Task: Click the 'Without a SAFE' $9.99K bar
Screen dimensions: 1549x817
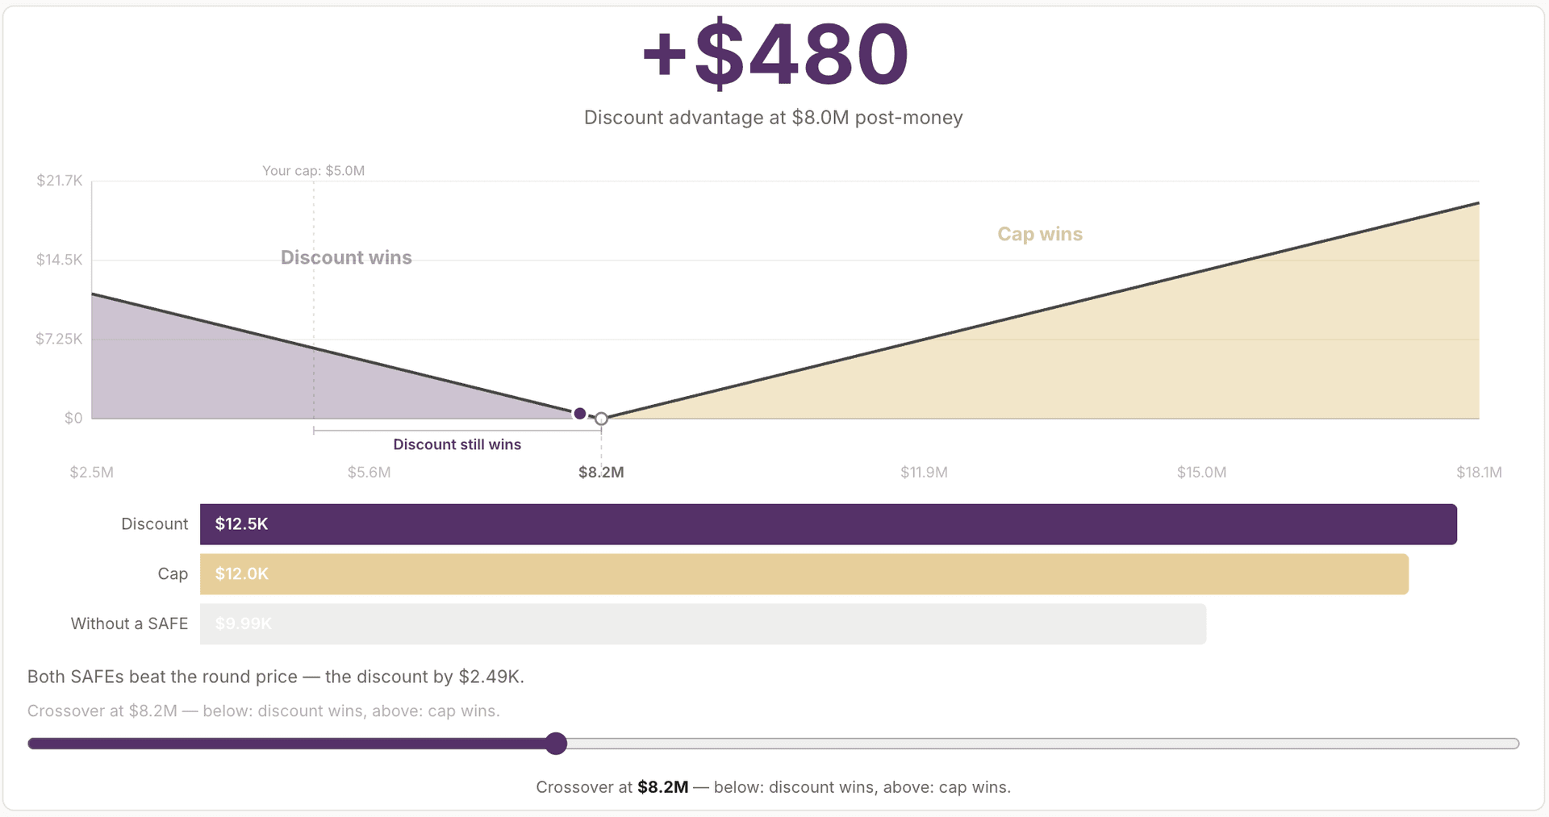Action: 702,623
